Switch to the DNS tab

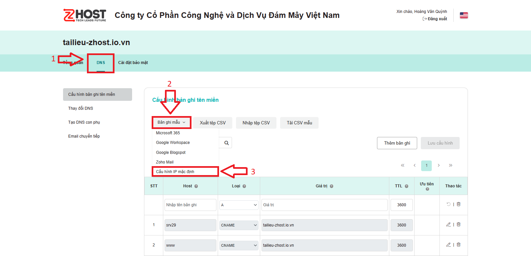pos(101,63)
